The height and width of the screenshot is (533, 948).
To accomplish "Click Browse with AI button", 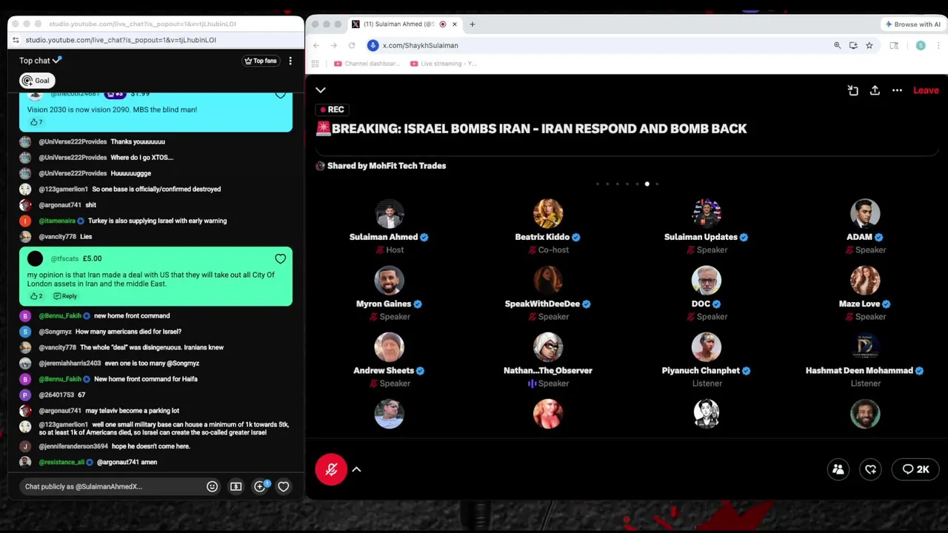I will pyautogui.click(x=912, y=24).
